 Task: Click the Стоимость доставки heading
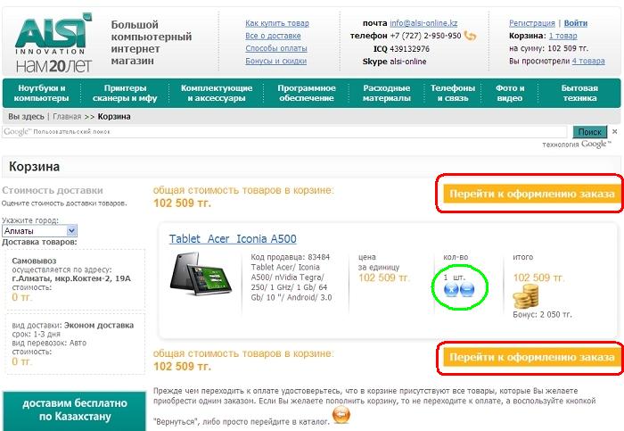53,190
